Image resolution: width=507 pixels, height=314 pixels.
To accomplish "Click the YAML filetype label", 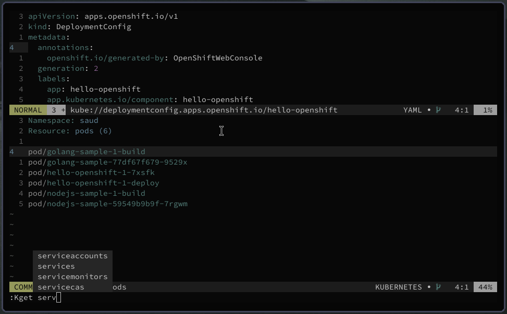I will [413, 110].
